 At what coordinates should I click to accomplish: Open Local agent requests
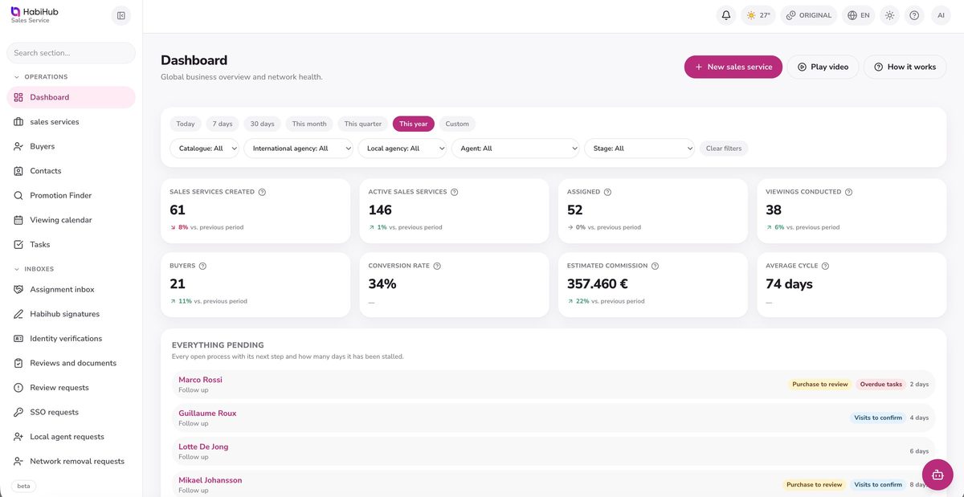click(71, 437)
